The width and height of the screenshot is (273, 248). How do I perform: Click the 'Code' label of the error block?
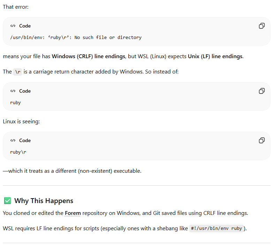[25, 26]
